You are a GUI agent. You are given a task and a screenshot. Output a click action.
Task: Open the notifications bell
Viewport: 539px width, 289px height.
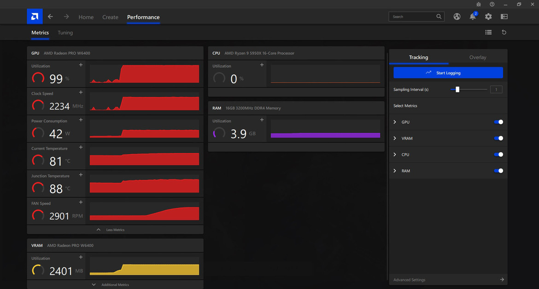(x=473, y=17)
